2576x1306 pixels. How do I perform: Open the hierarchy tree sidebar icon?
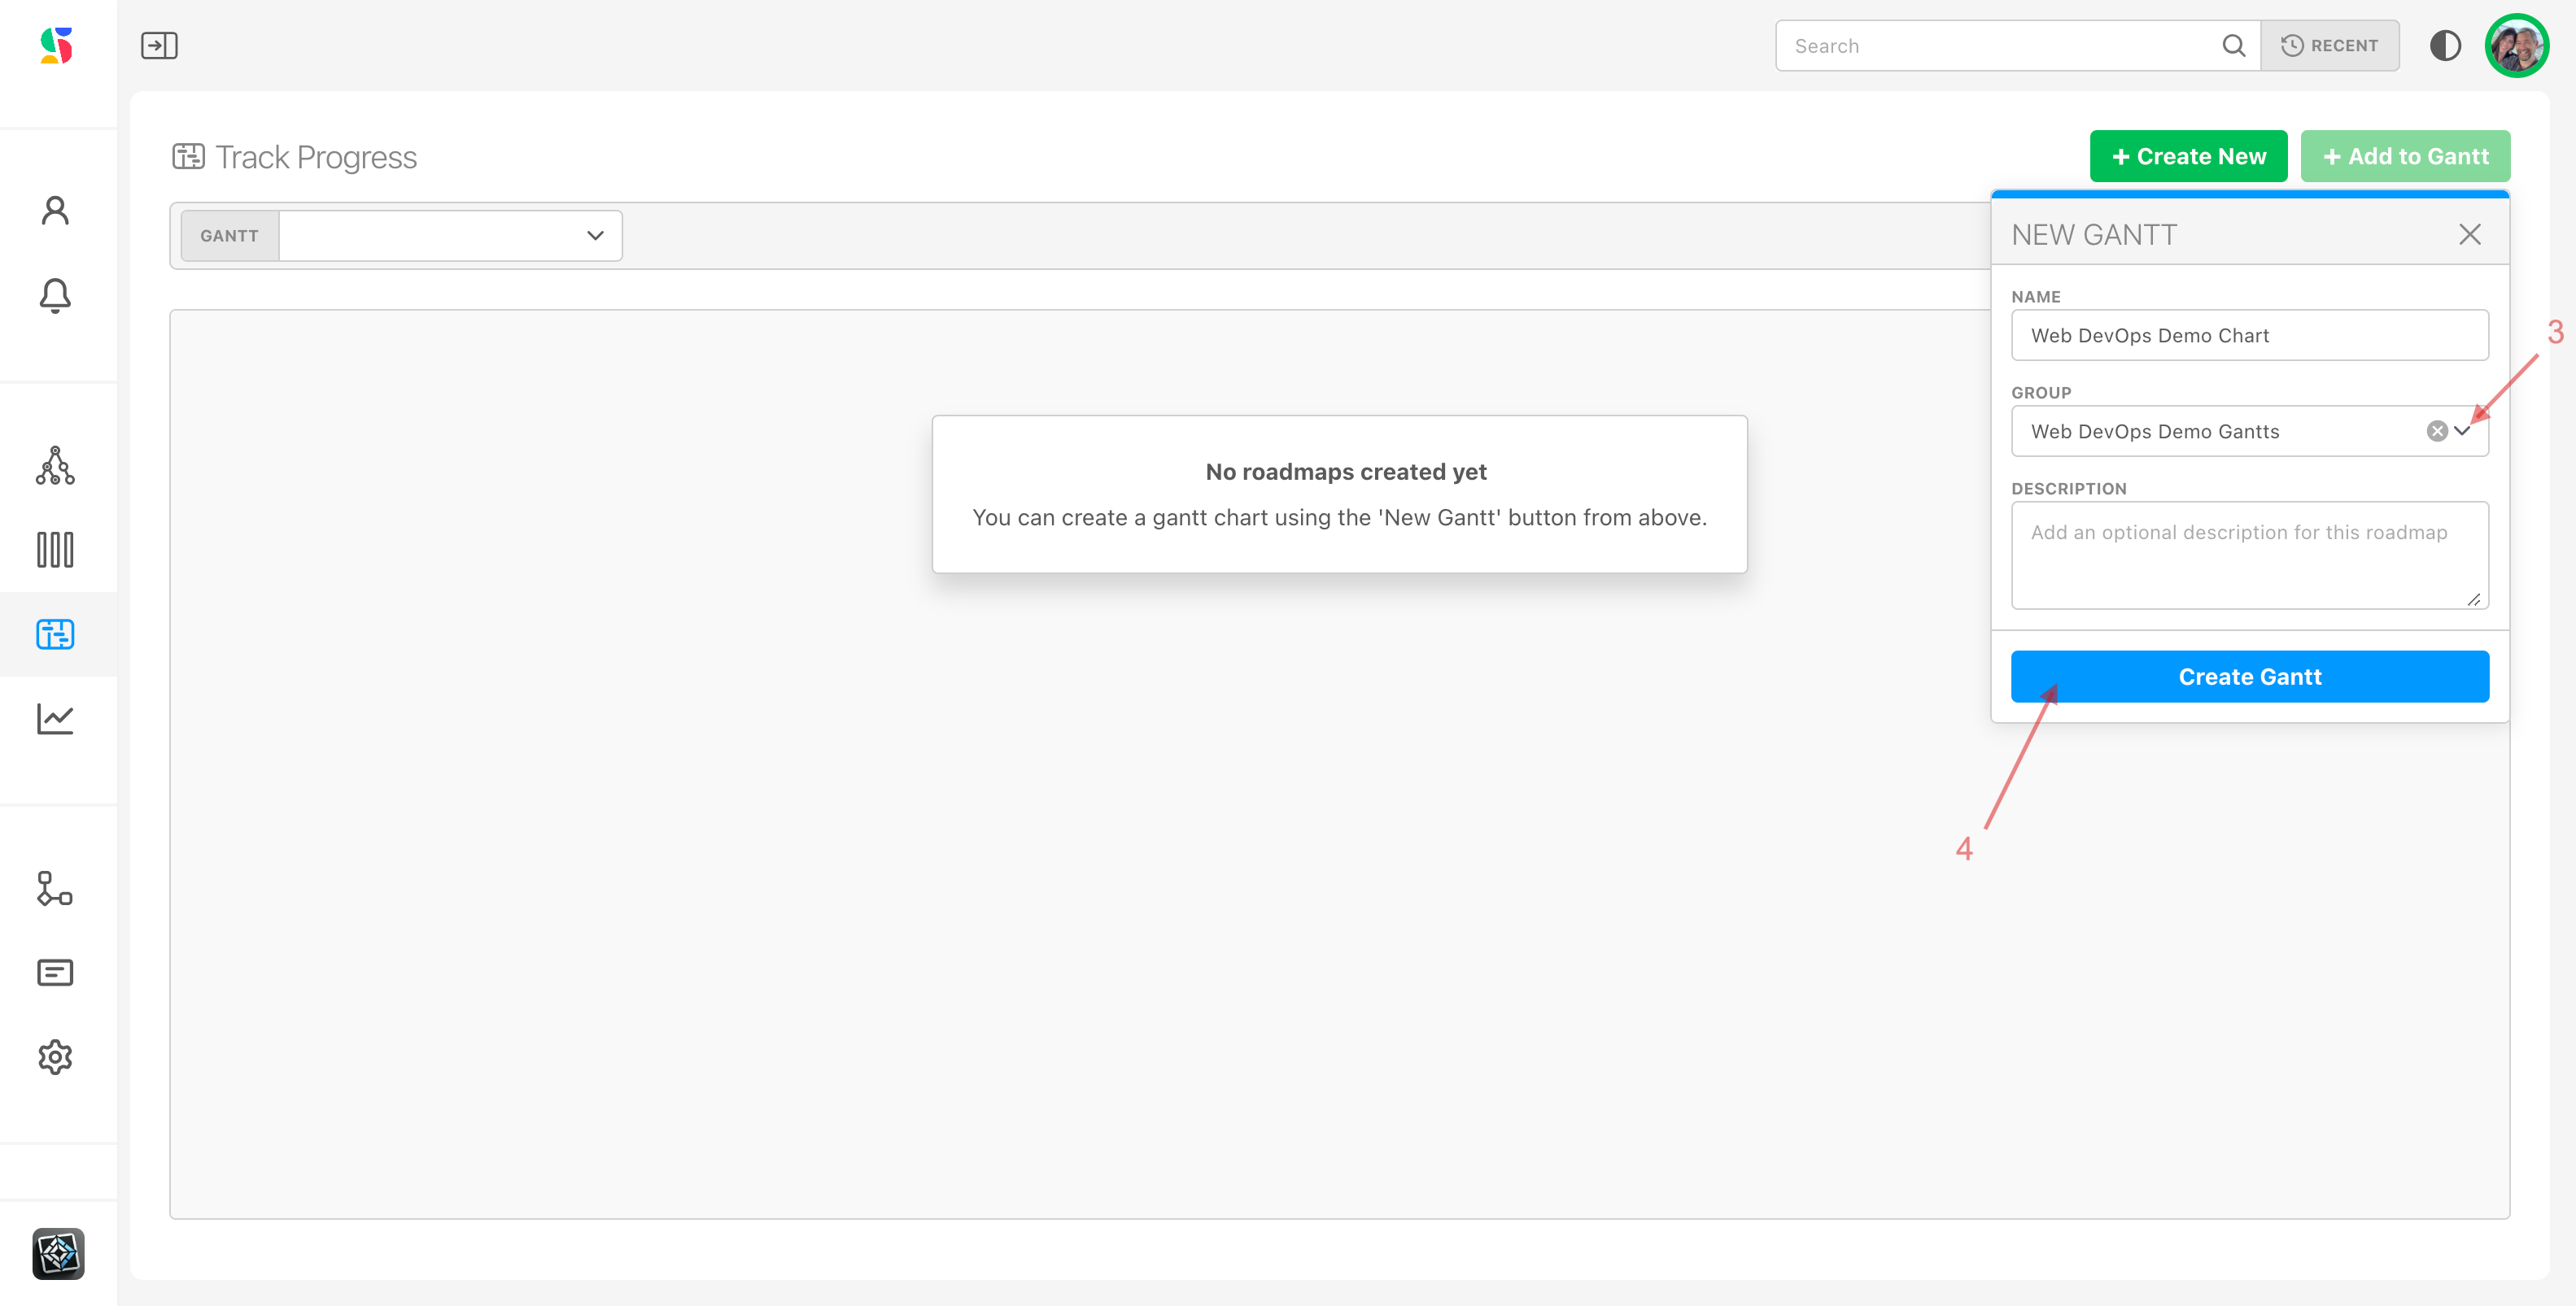pyautogui.click(x=55, y=466)
